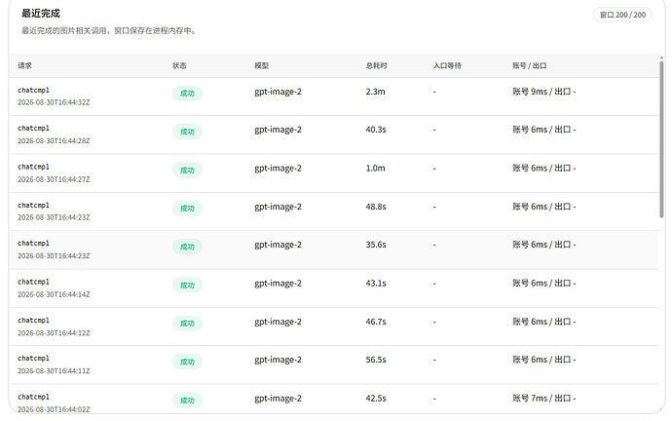Select timestamp 2026-08-30T16:44:28Z

click(x=54, y=141)
